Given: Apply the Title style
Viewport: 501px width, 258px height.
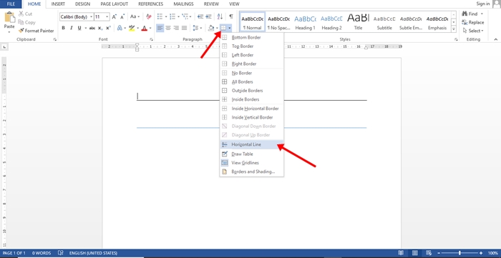Looking at the screenshot, I should point(358,22).
